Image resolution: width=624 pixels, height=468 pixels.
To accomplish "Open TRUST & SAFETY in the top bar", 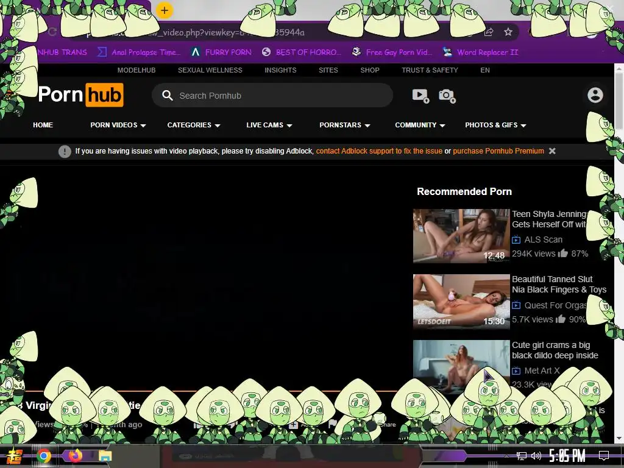I will (430, 70).
